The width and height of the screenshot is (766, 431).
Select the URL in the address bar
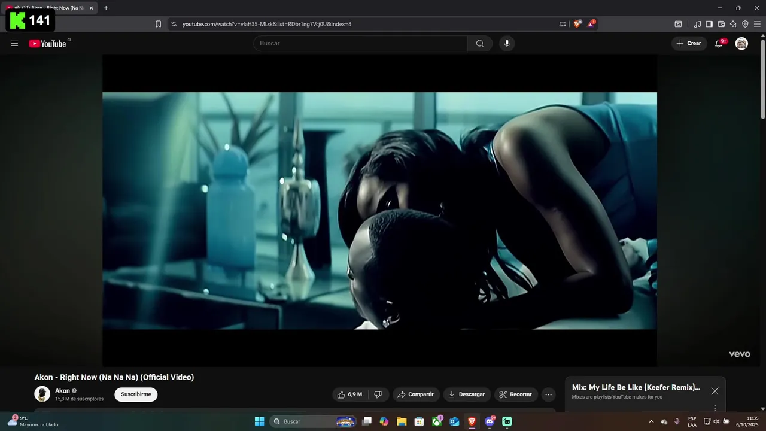coord(267,24)
